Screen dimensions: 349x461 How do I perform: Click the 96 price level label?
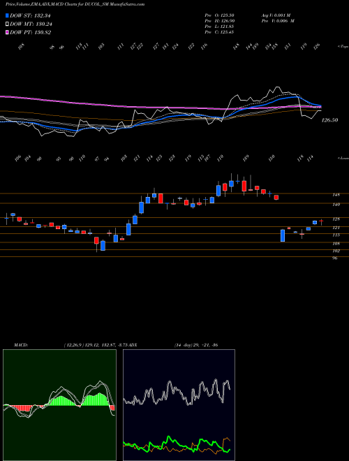(x=335, y=258)
